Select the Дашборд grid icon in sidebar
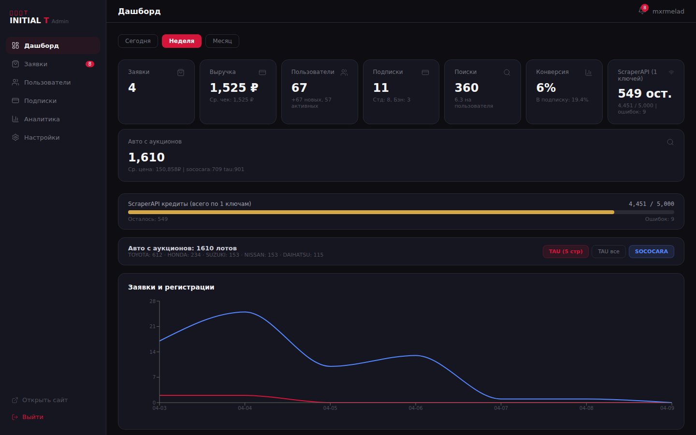This screenshot has width=696, height=435. coord(15,45)
